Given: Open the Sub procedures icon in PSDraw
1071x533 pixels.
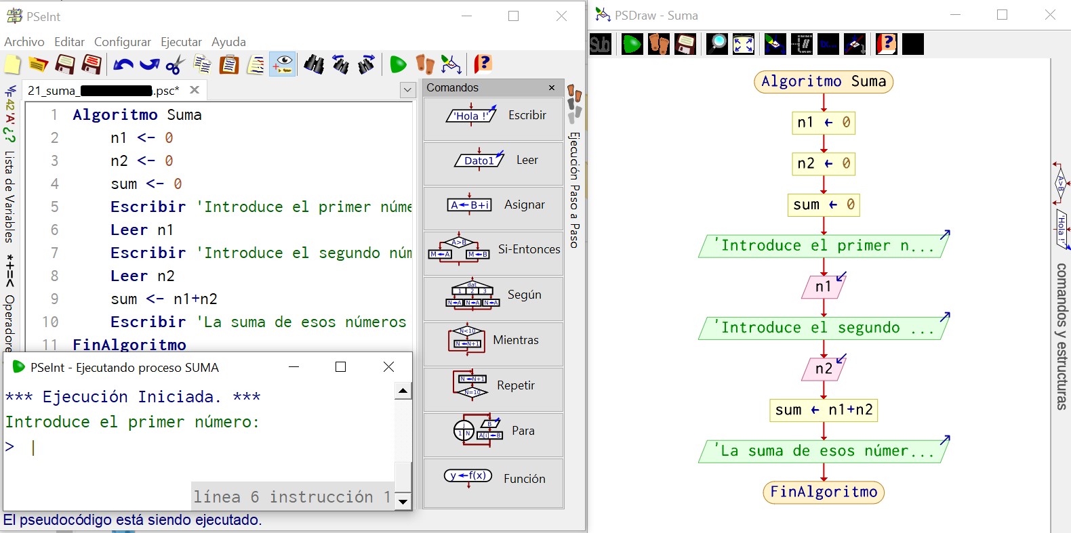Looking at the screenshot, I should point(600,45).
